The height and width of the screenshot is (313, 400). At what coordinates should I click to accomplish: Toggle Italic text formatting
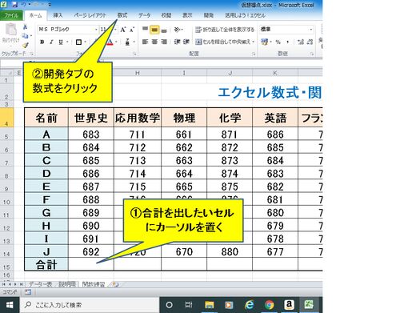[x=51, y=42]
